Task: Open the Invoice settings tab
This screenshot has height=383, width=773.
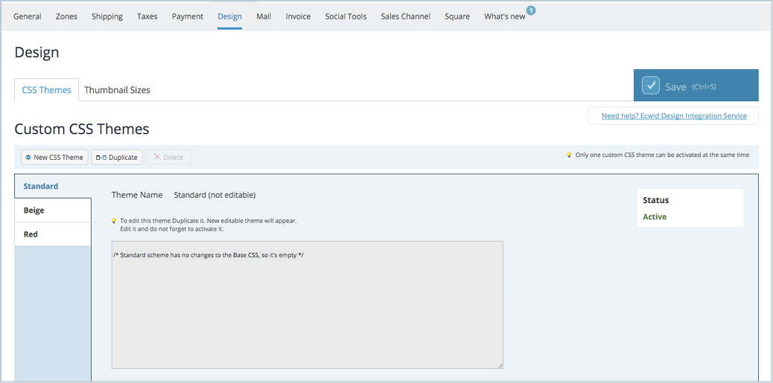Action: 299,16
